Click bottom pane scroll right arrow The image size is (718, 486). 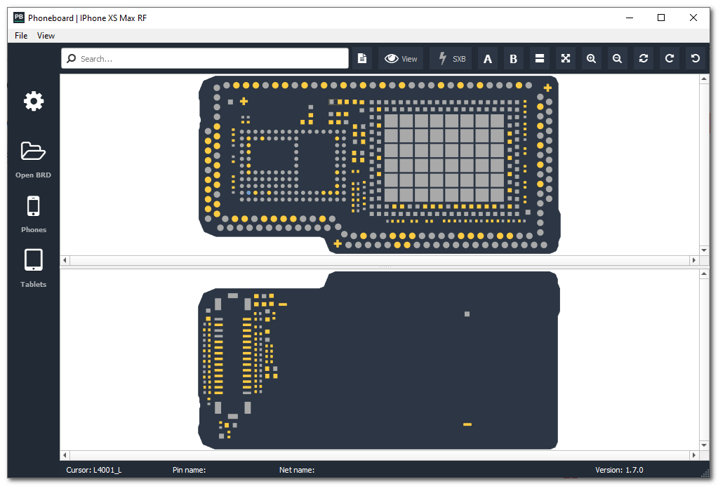693,455
